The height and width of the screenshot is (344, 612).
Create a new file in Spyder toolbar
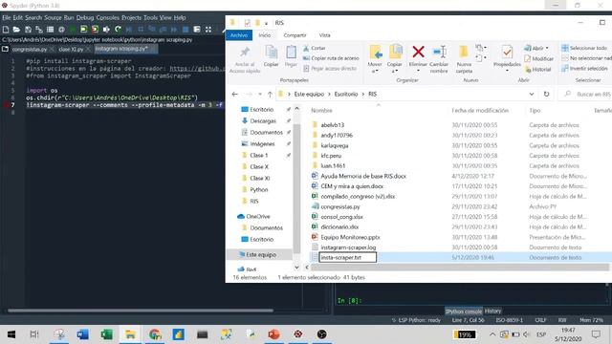coord(6,30)
